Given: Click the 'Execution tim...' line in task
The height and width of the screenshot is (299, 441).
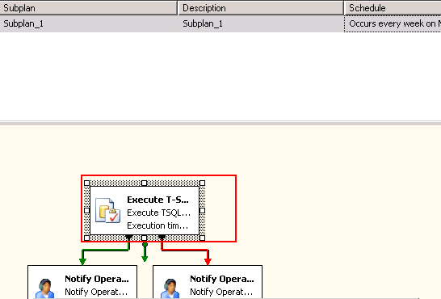Looking at the screenshot, I should [157, 225].
